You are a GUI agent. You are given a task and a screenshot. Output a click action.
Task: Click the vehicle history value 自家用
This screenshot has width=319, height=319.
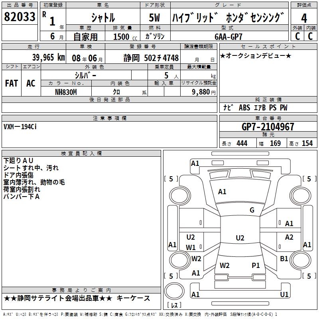tap(85, 37)
